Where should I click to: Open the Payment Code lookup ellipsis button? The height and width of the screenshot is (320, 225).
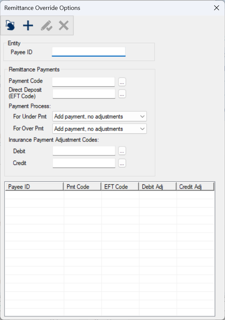coord(122,82)
